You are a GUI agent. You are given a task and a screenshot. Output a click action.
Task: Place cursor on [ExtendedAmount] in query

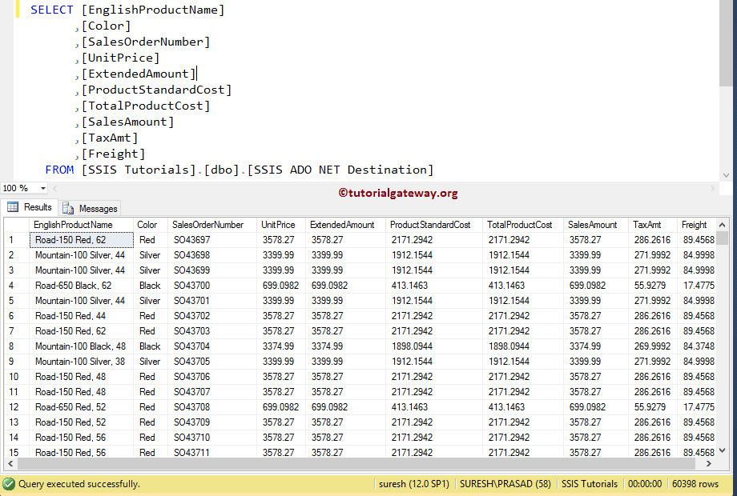tap(138, 74)
